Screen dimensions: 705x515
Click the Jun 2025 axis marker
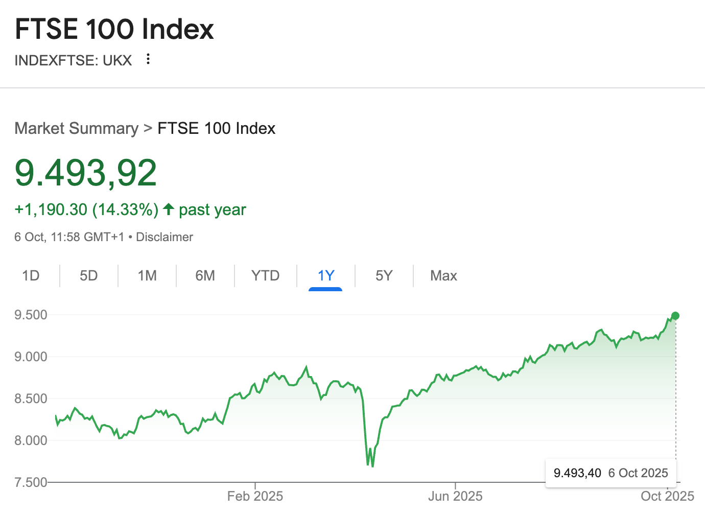455,496
